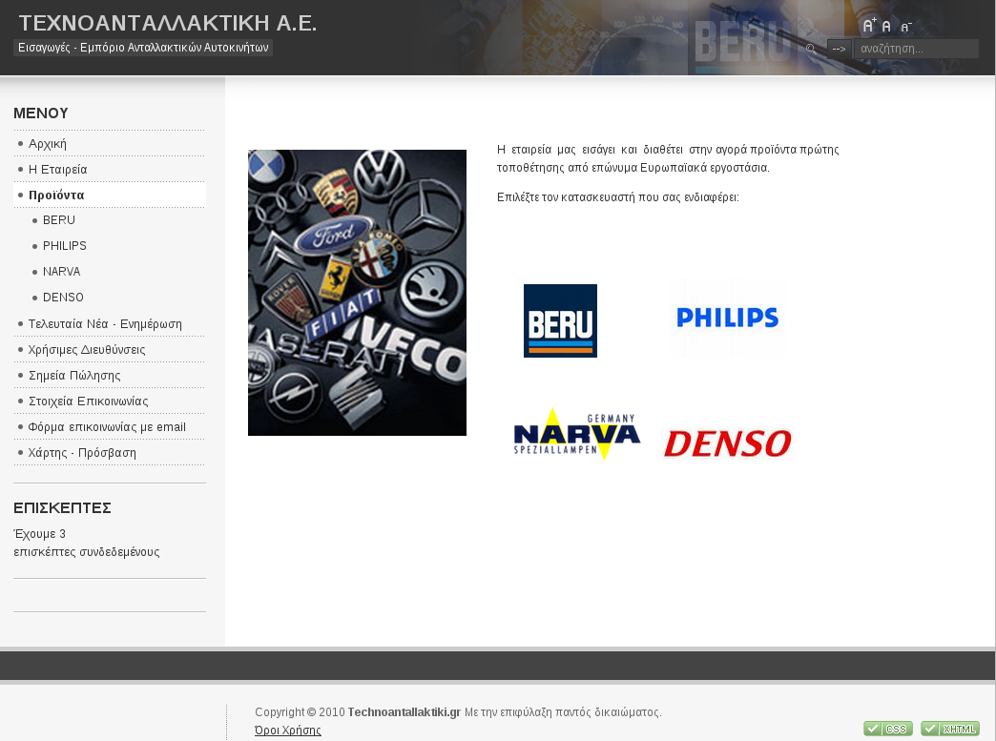Click the --> search submit button
The width and height of the screenshot is (996, 741).
(840, 49)
